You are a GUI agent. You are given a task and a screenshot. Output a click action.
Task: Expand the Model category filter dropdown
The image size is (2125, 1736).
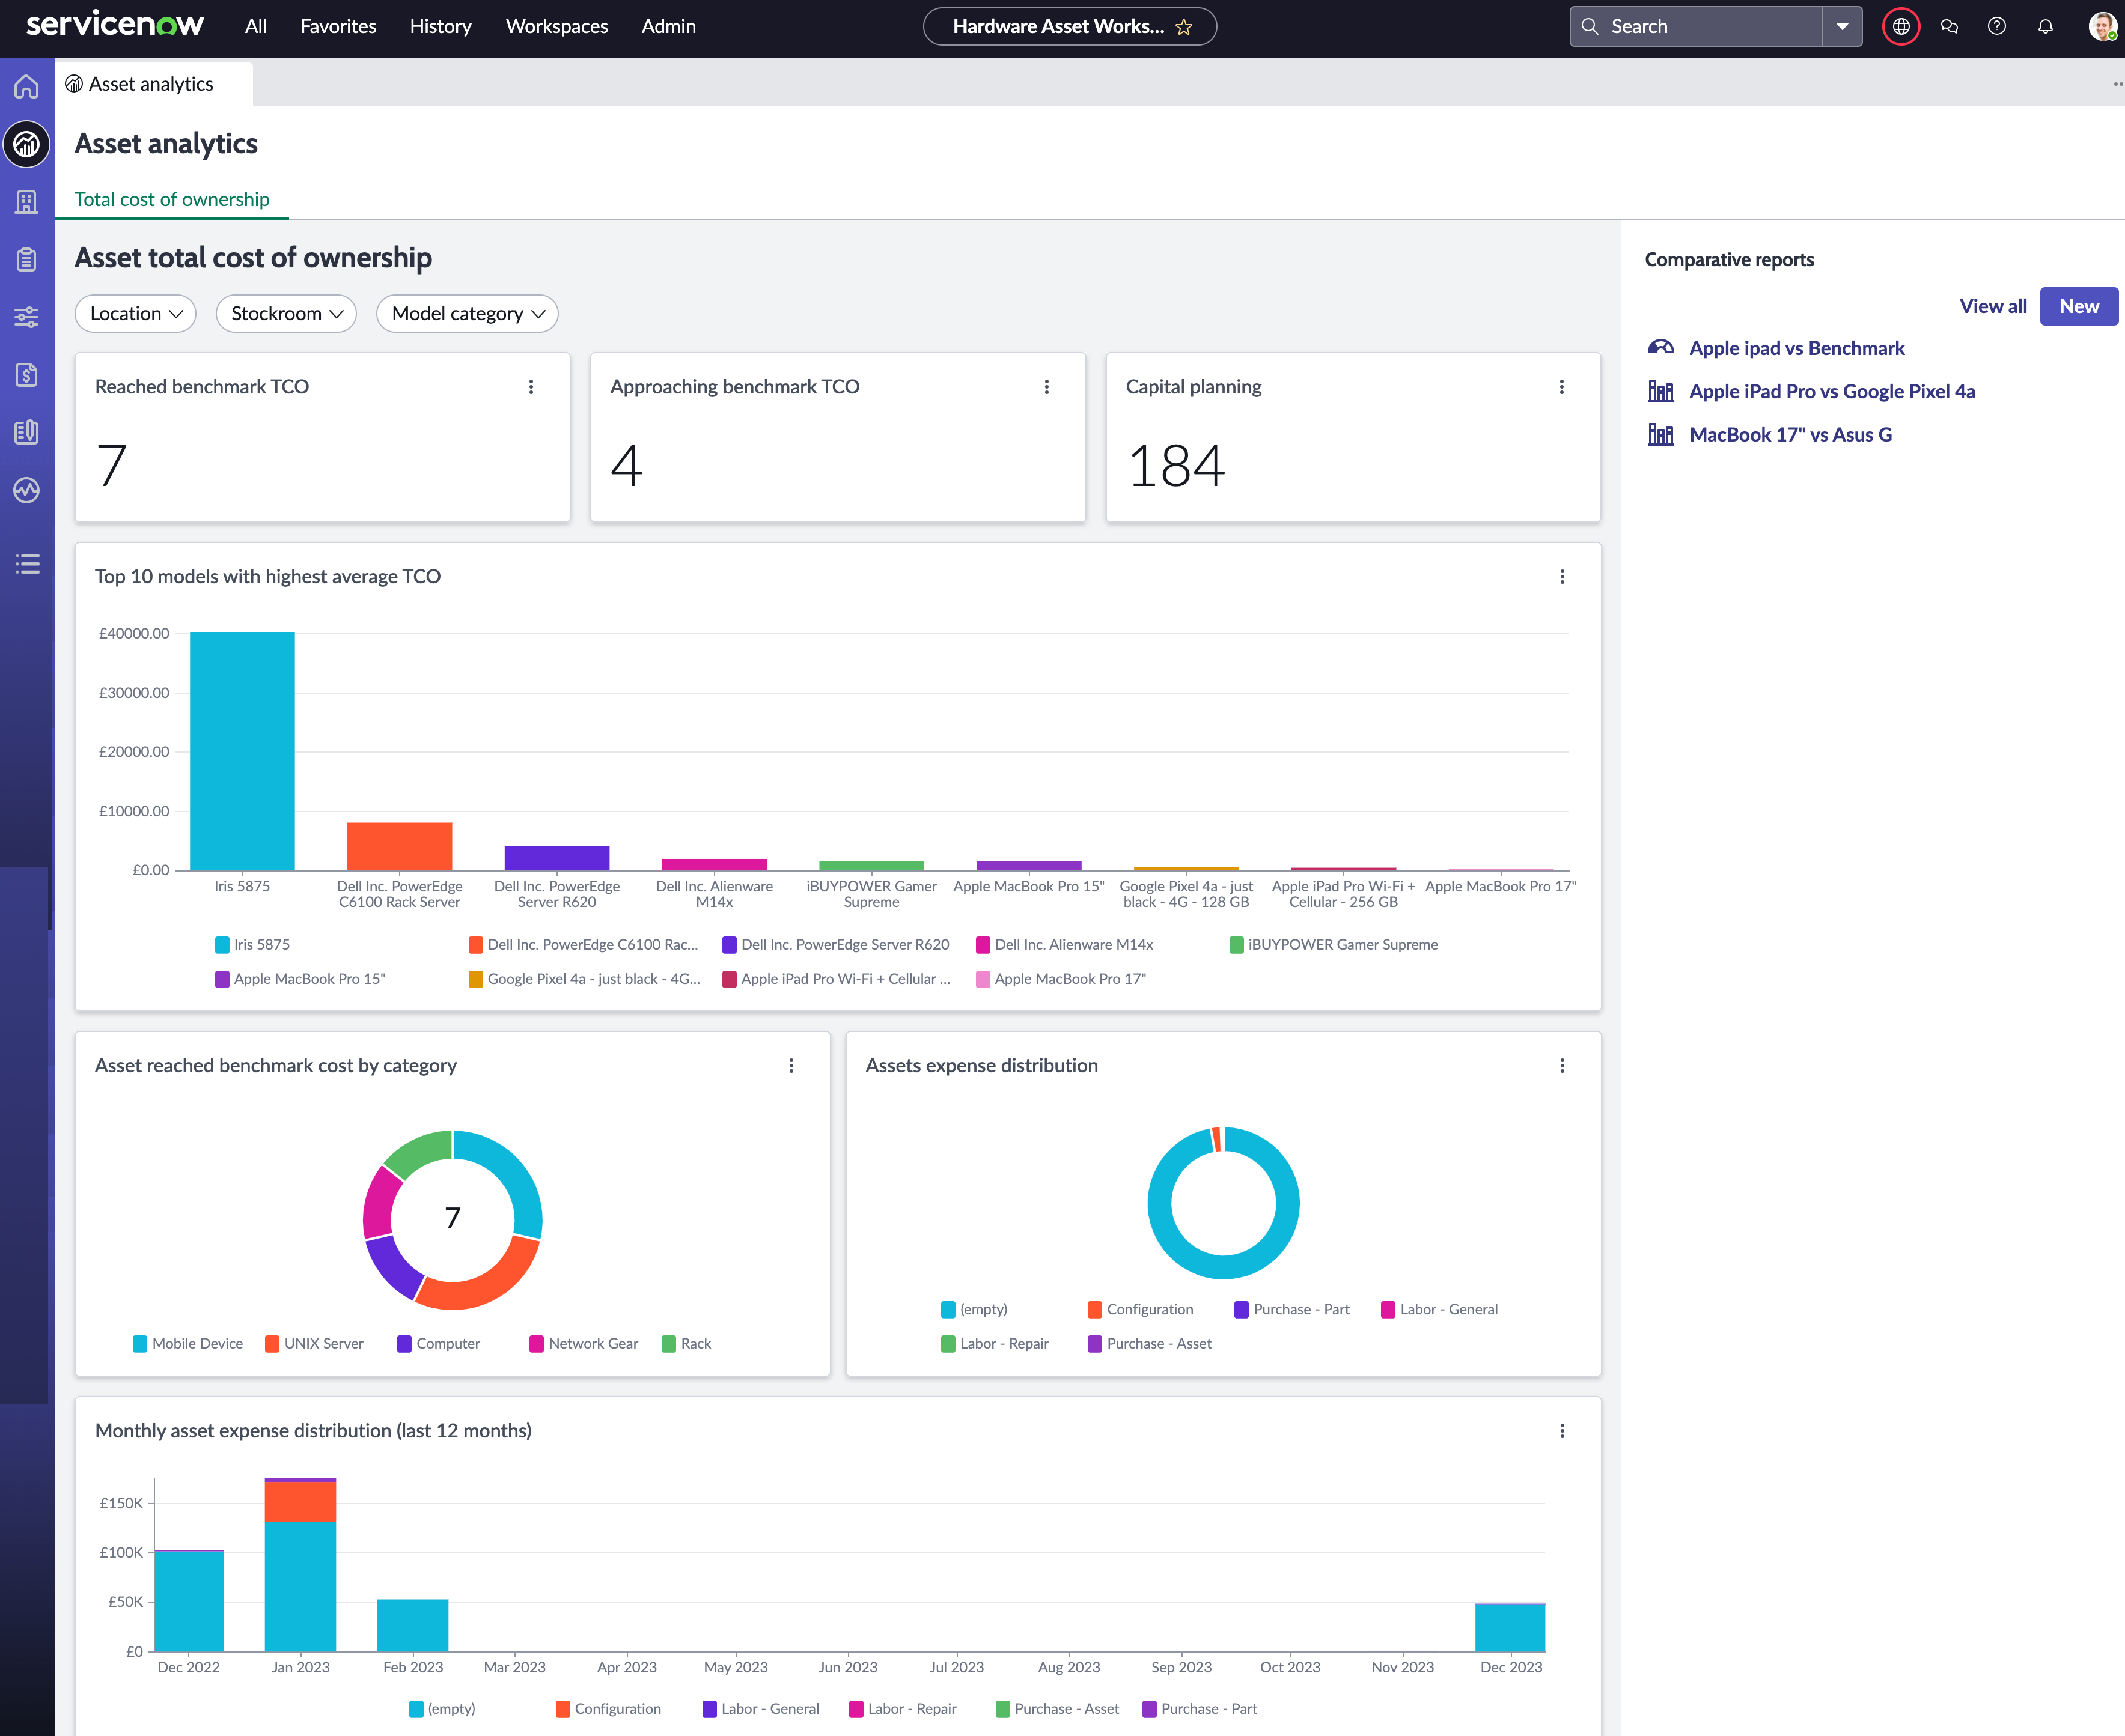pos(467,314)
